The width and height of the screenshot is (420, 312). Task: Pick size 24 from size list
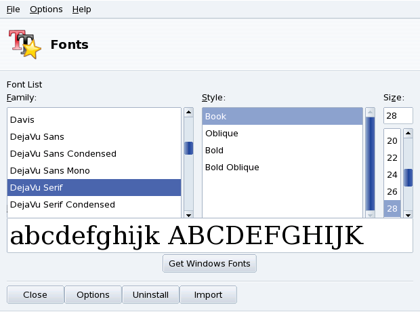392,174
